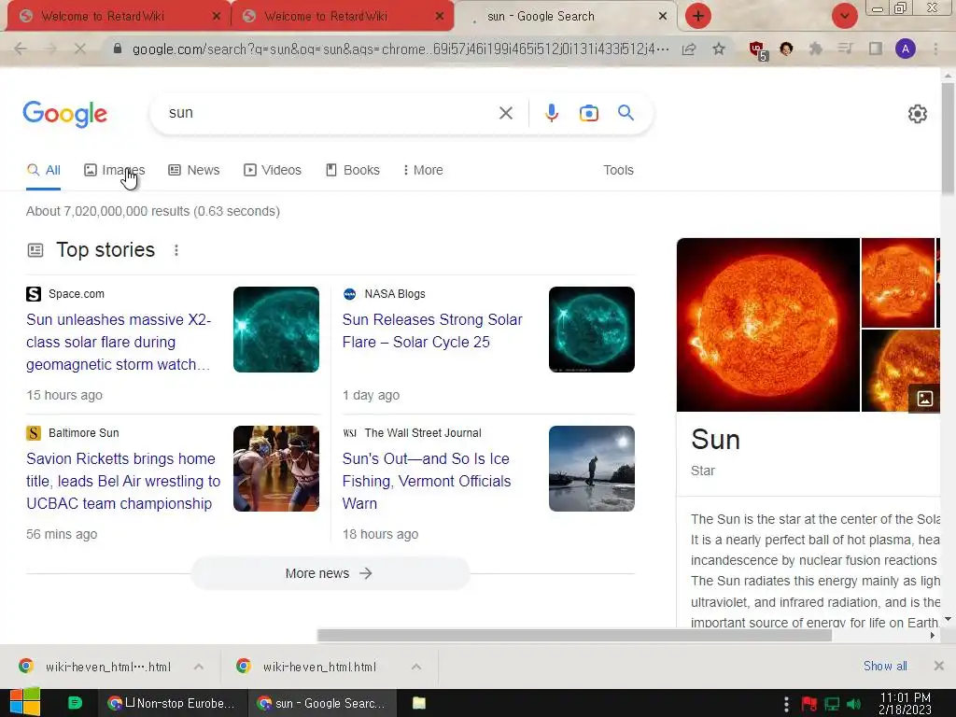Switch to the Images results tab

[114, 170]
